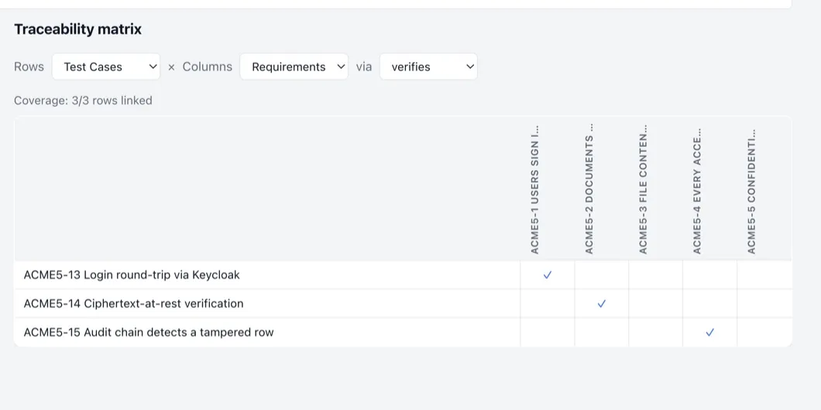Click column header ACME5-1 USERS SIGN I...

(534, 190)
